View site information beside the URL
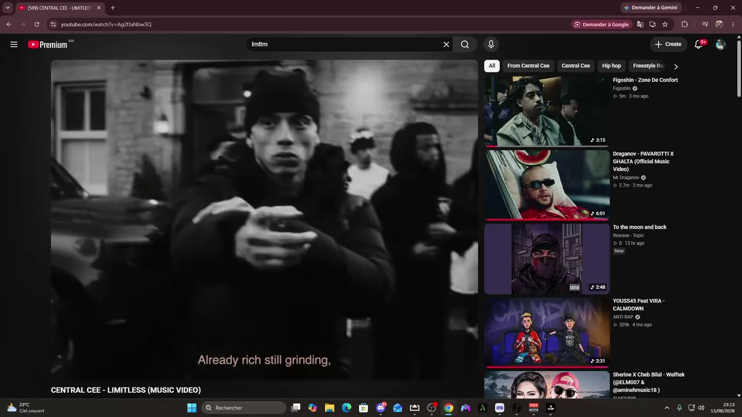This screenshot has width=742, height=417. pos(53,24)
